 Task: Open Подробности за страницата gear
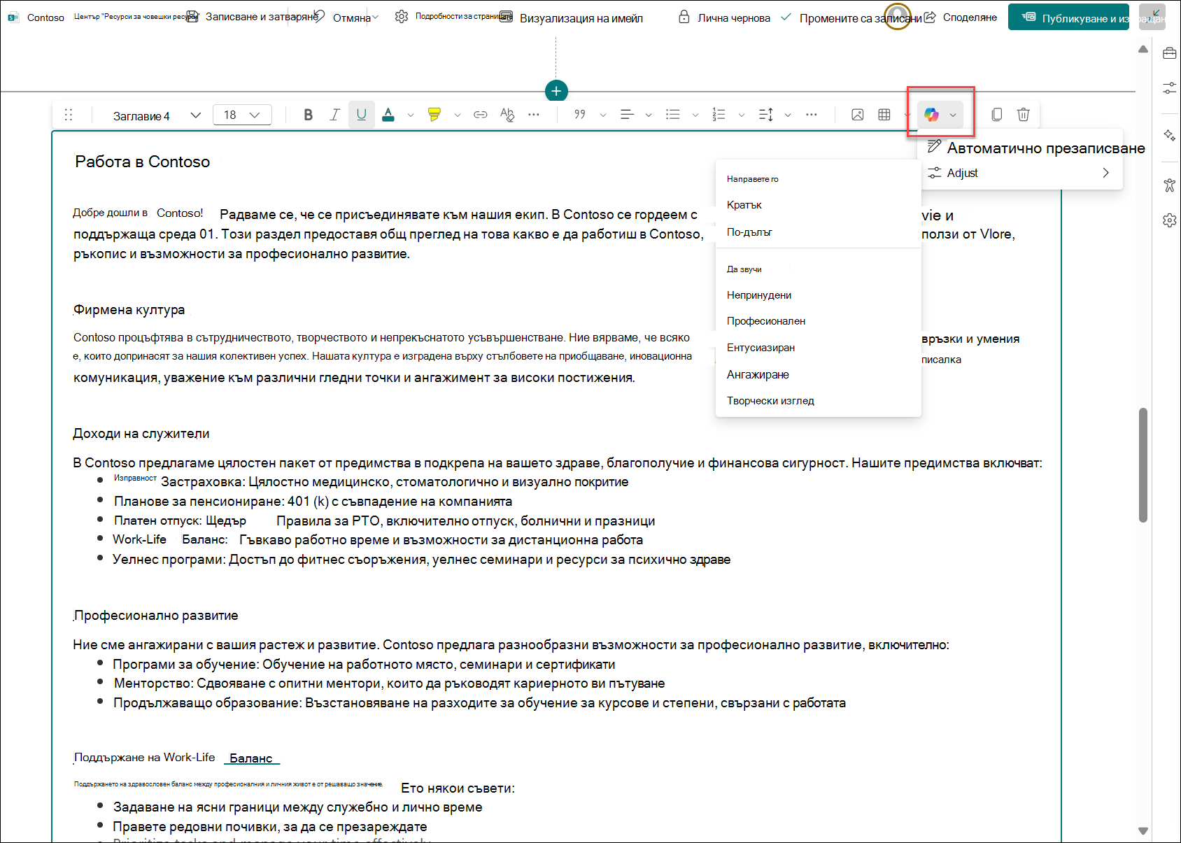pyautogui.click(x=402, y=17)
